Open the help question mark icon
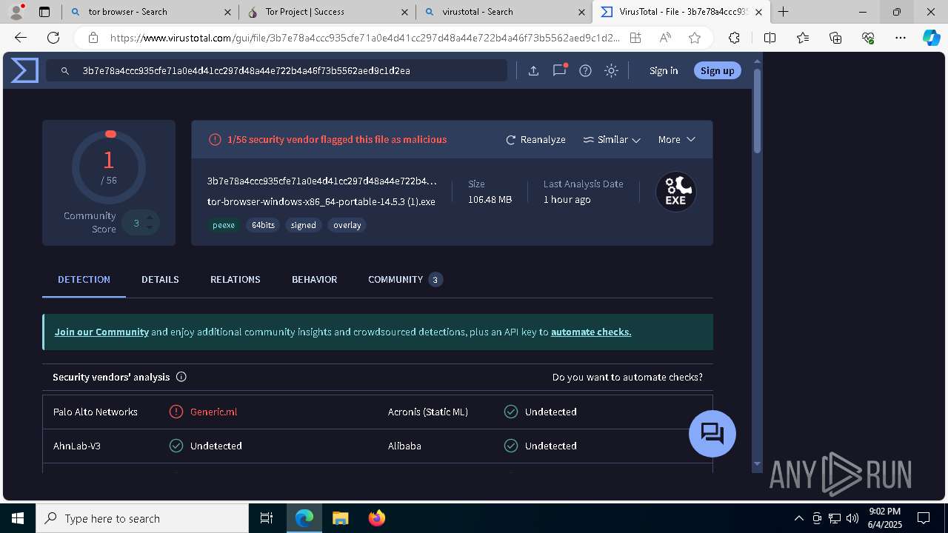The width and height of the screenshot is (948, 533). click(x=585, y=70)
